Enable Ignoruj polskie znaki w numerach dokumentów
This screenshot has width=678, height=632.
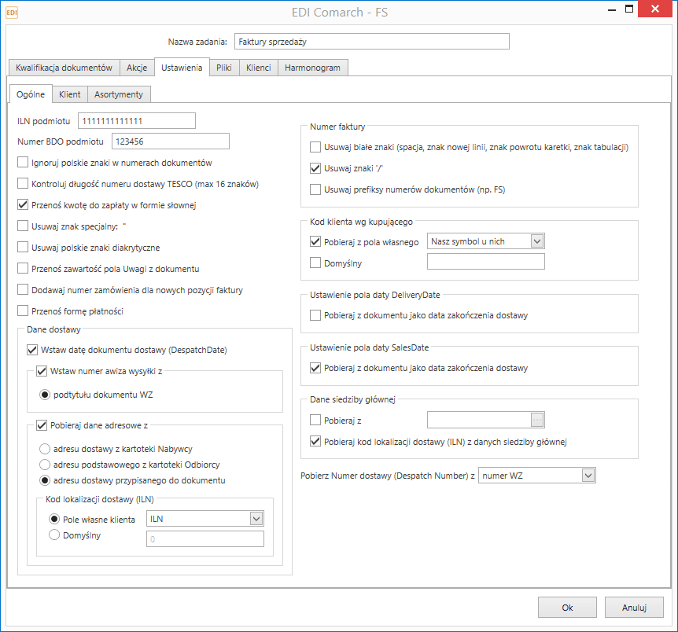click(23, 163)
